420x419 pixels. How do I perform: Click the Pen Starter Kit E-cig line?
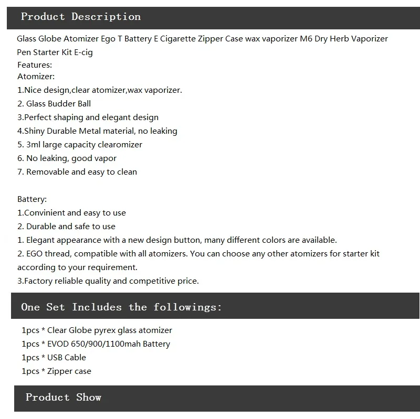tap(55, 52)
